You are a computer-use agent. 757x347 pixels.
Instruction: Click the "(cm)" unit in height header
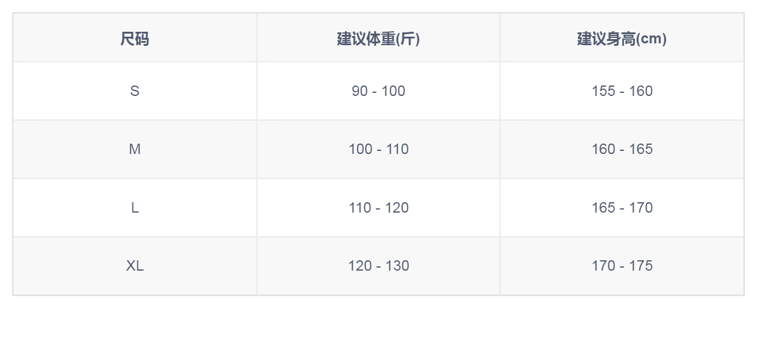tap(651, 39)
